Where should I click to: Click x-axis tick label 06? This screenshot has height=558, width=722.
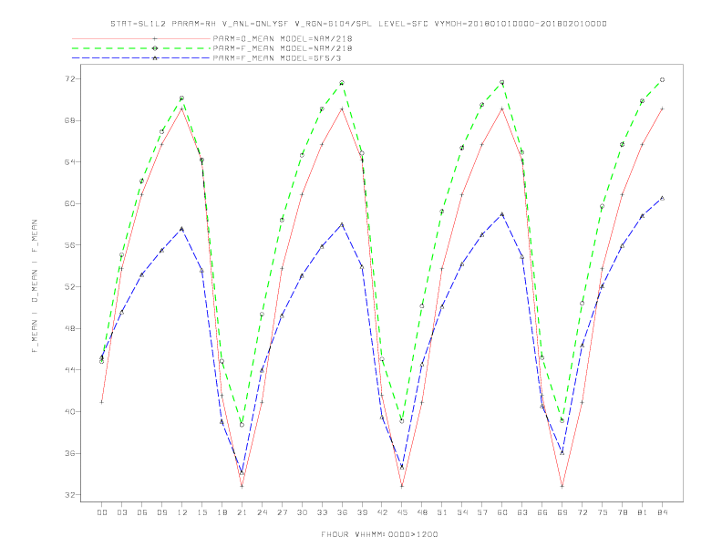click(142, 512)
